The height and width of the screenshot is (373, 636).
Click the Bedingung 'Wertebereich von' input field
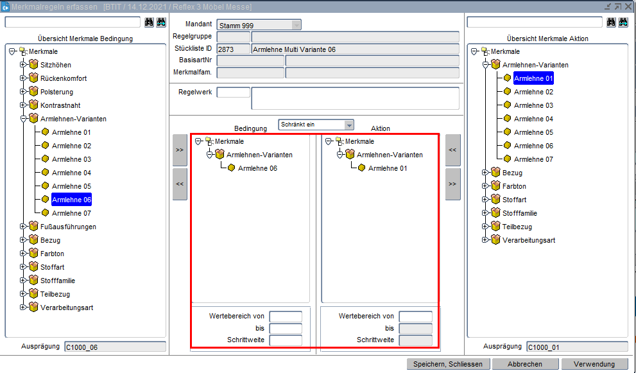[x=286, y=317]
